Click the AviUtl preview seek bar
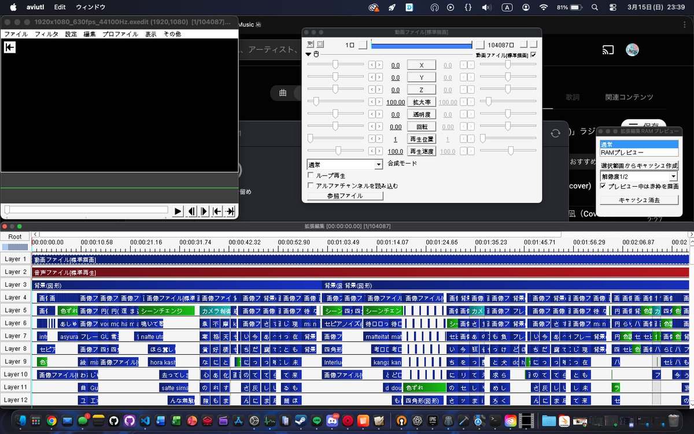The width and height of the screenshot is (694, 434). click(86, 210)
